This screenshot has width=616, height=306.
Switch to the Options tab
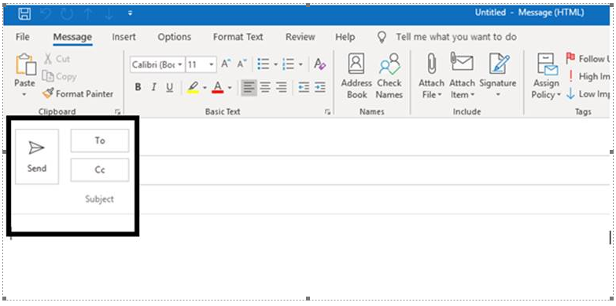174,37
